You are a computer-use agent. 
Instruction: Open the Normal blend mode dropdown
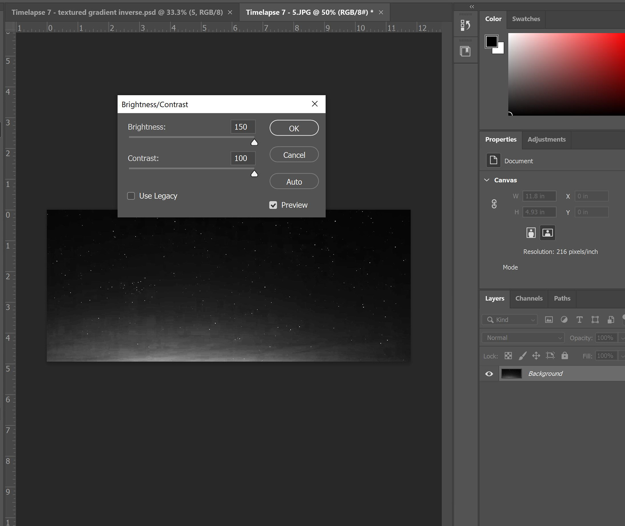523,338
